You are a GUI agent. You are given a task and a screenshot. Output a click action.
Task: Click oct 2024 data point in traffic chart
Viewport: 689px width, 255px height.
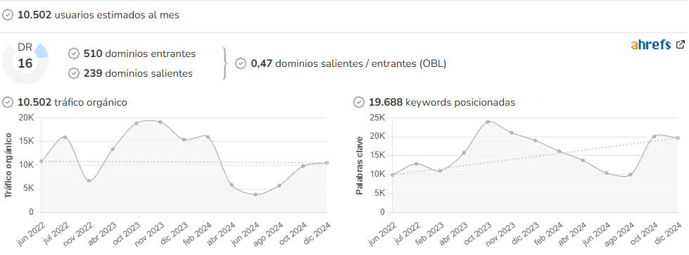click(x=303, y=166)
